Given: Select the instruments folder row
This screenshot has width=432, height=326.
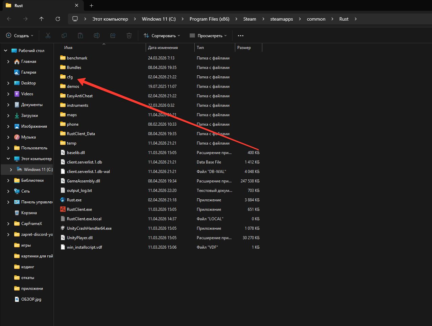Looking at the screenshot, I should point(160,105).
